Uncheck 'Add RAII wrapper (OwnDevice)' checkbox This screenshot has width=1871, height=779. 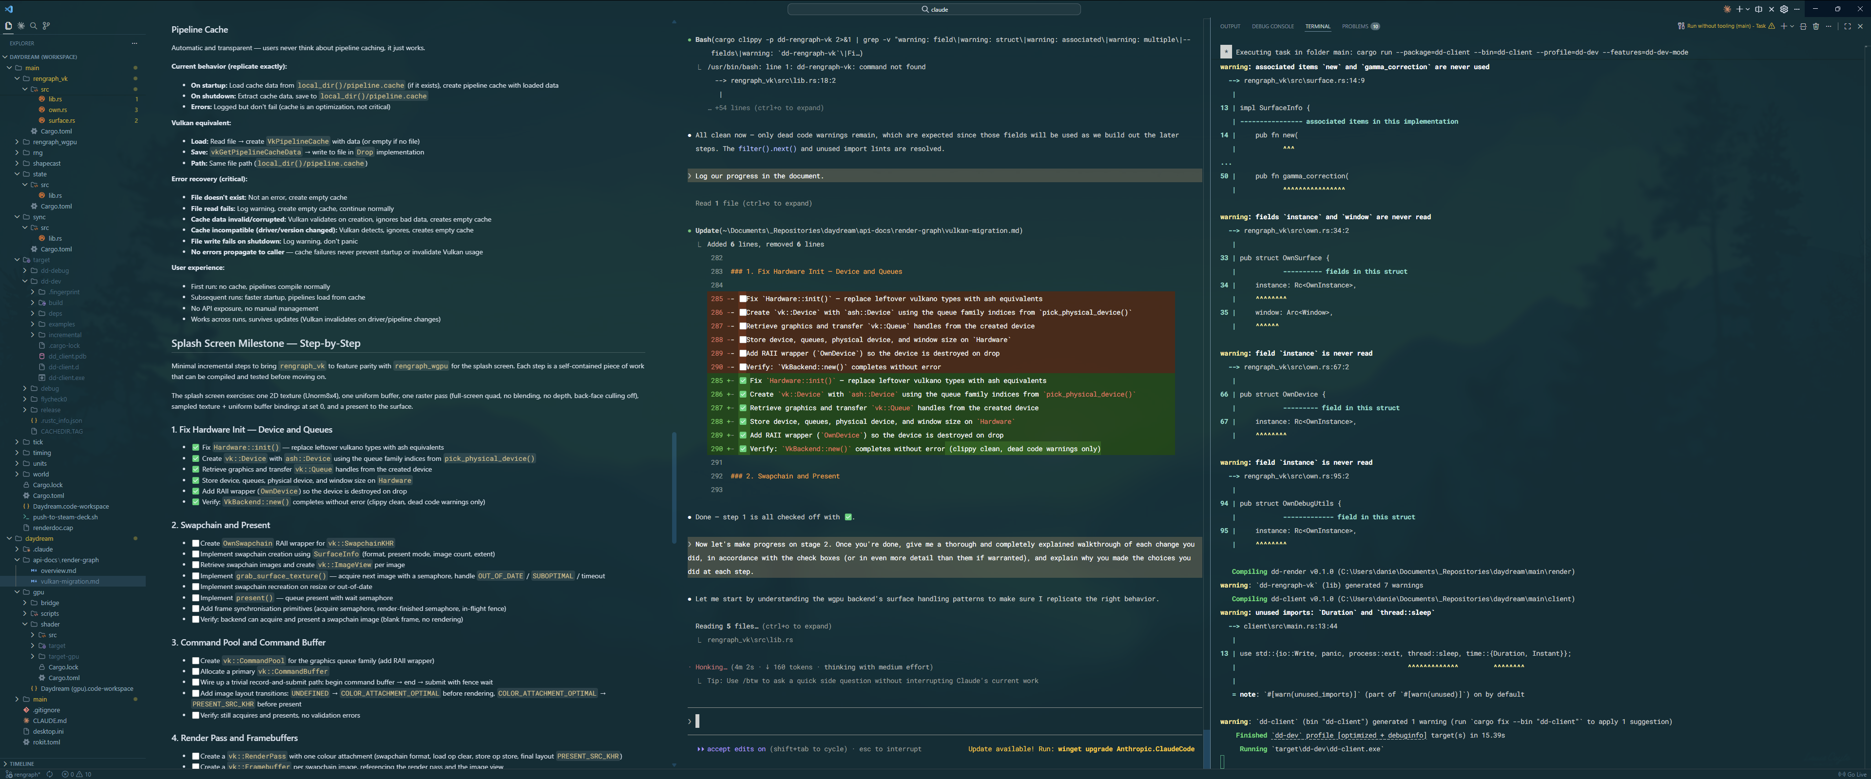tap(195, 492)
